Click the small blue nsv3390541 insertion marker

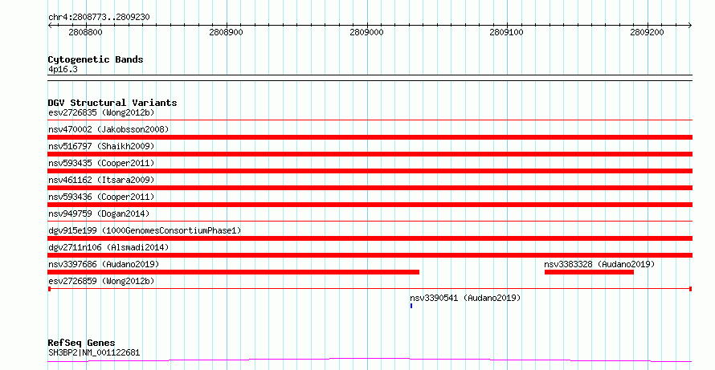411,306
